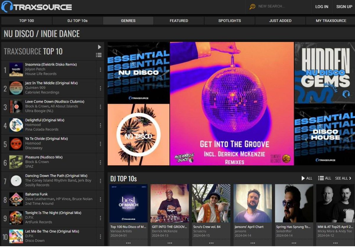Screen dimensions: 355x252
Task: Play all DJ Top 10s charts
Action: pos(307,178)
